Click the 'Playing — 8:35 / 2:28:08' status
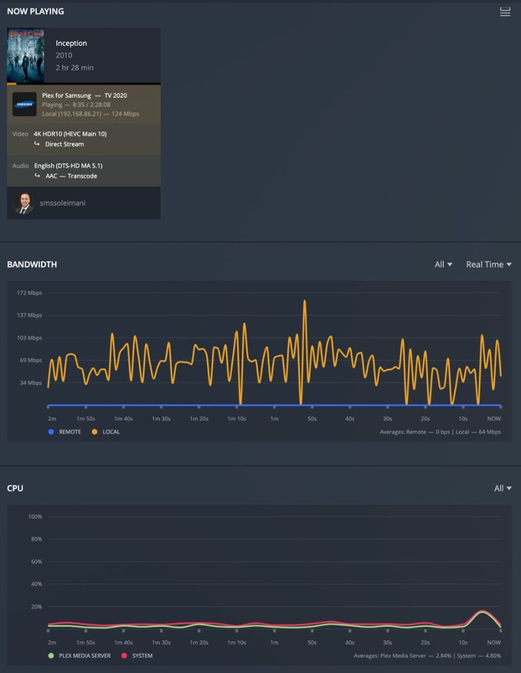 [76, 105]
